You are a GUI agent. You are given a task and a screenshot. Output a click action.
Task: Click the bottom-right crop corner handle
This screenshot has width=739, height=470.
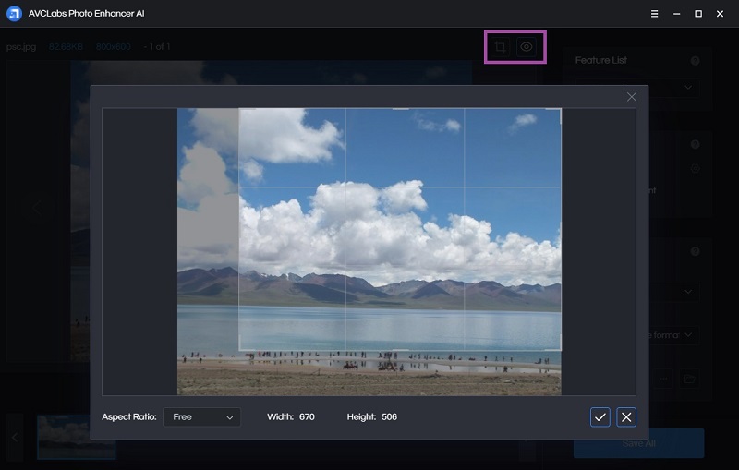(x=560, y=348)
